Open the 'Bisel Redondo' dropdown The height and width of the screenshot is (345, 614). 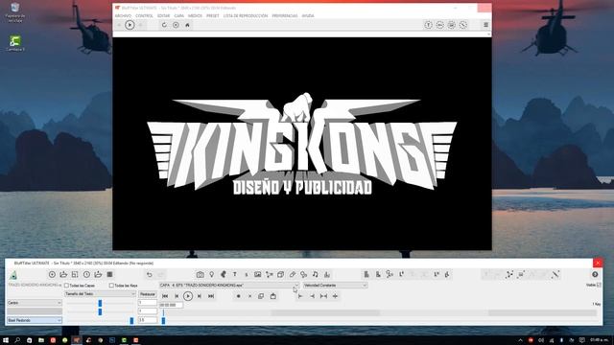[35, 320]
